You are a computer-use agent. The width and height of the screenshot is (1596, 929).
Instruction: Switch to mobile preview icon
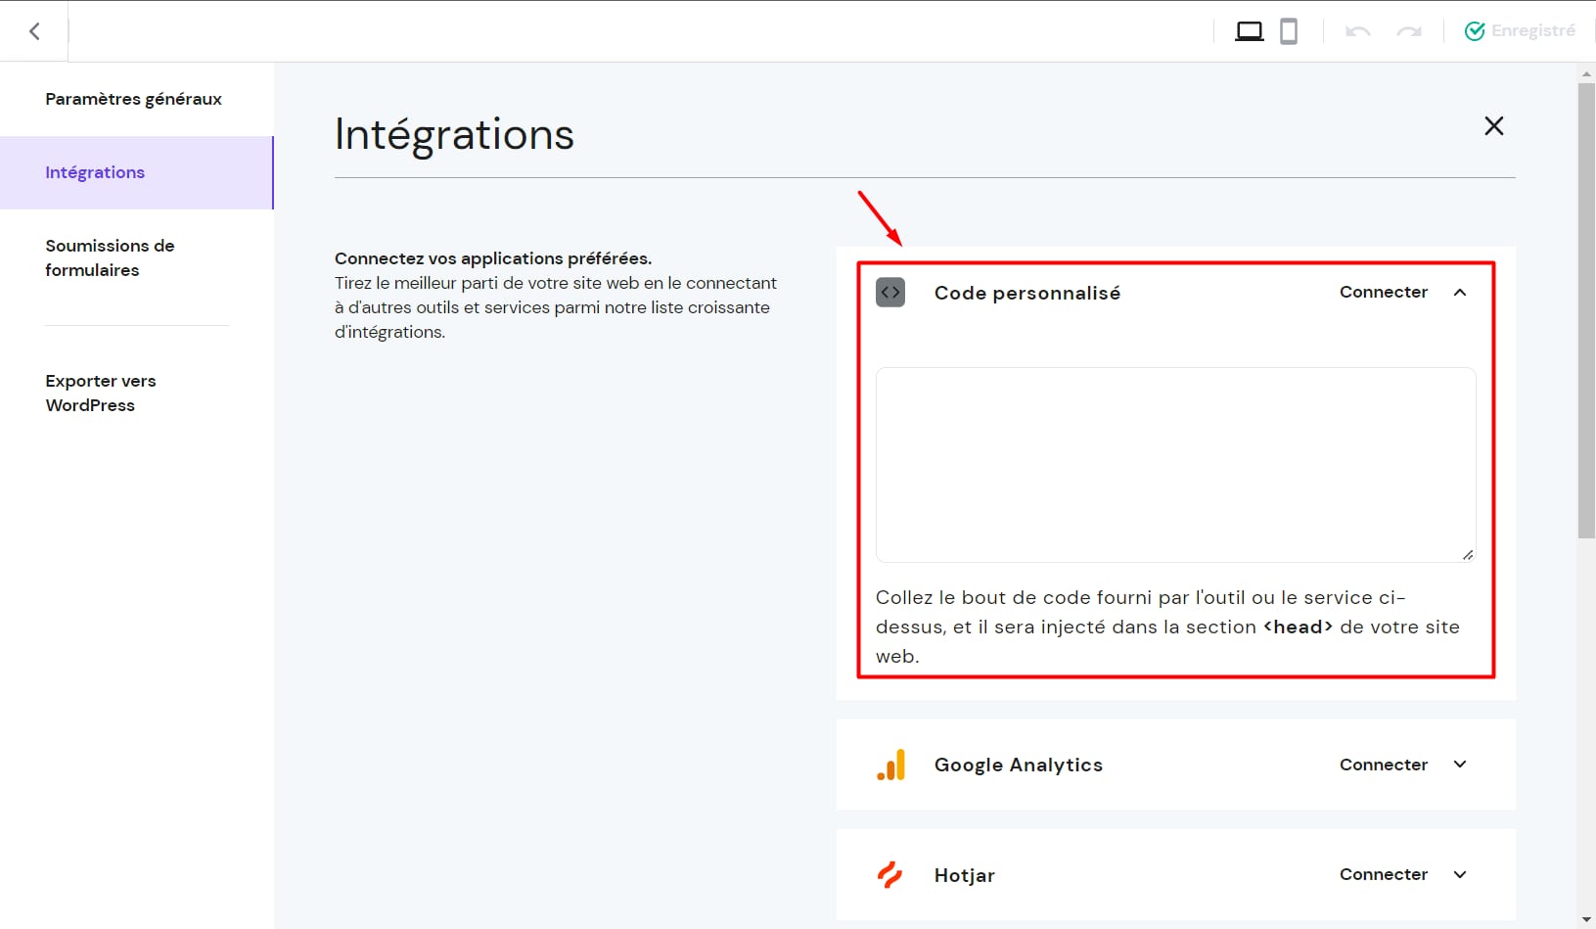1289,31
